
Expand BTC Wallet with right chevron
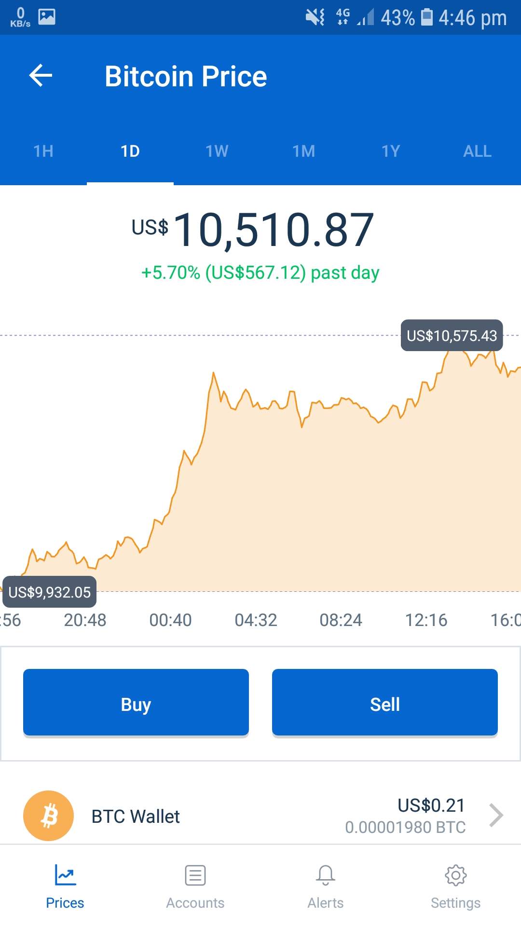(x=496, y=816)
